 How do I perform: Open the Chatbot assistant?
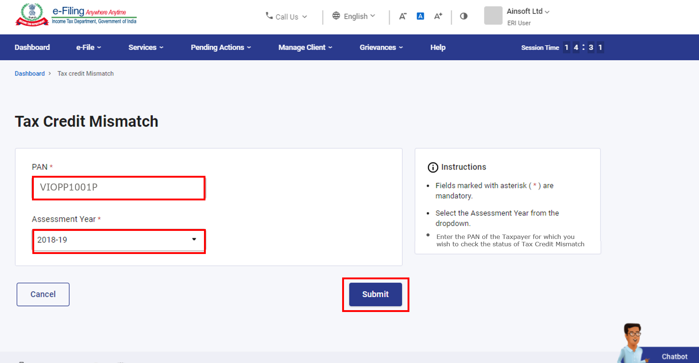[x=674, y=356]
